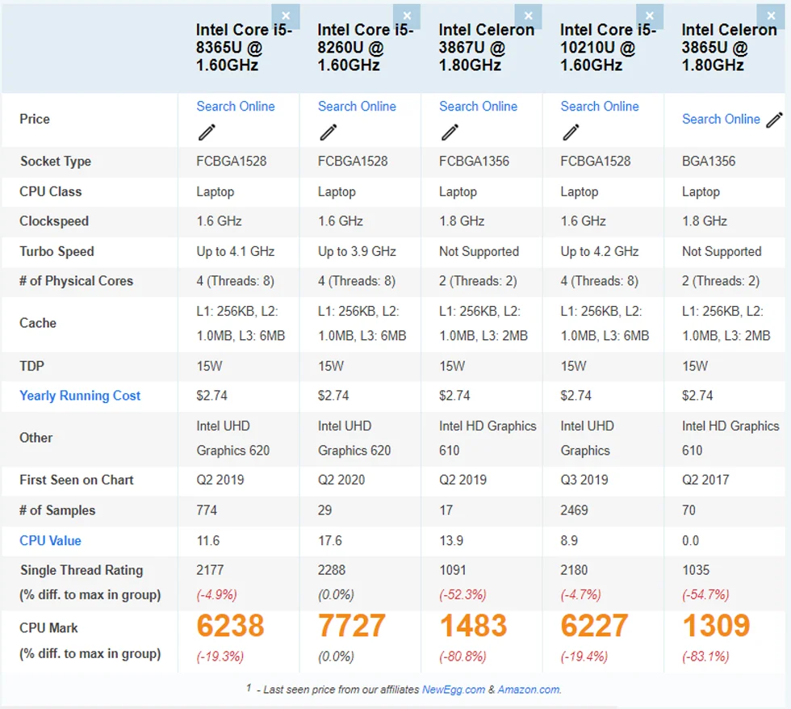Screen dimensions: 791x709
Task: Search Online for i5-8260U price
Action: coord(357,107)
